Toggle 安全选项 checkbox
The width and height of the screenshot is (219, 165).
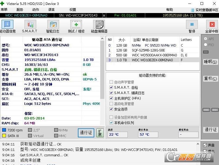coord(111,109)
